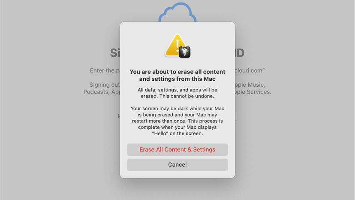Click the "pple Music," background text

250,85
